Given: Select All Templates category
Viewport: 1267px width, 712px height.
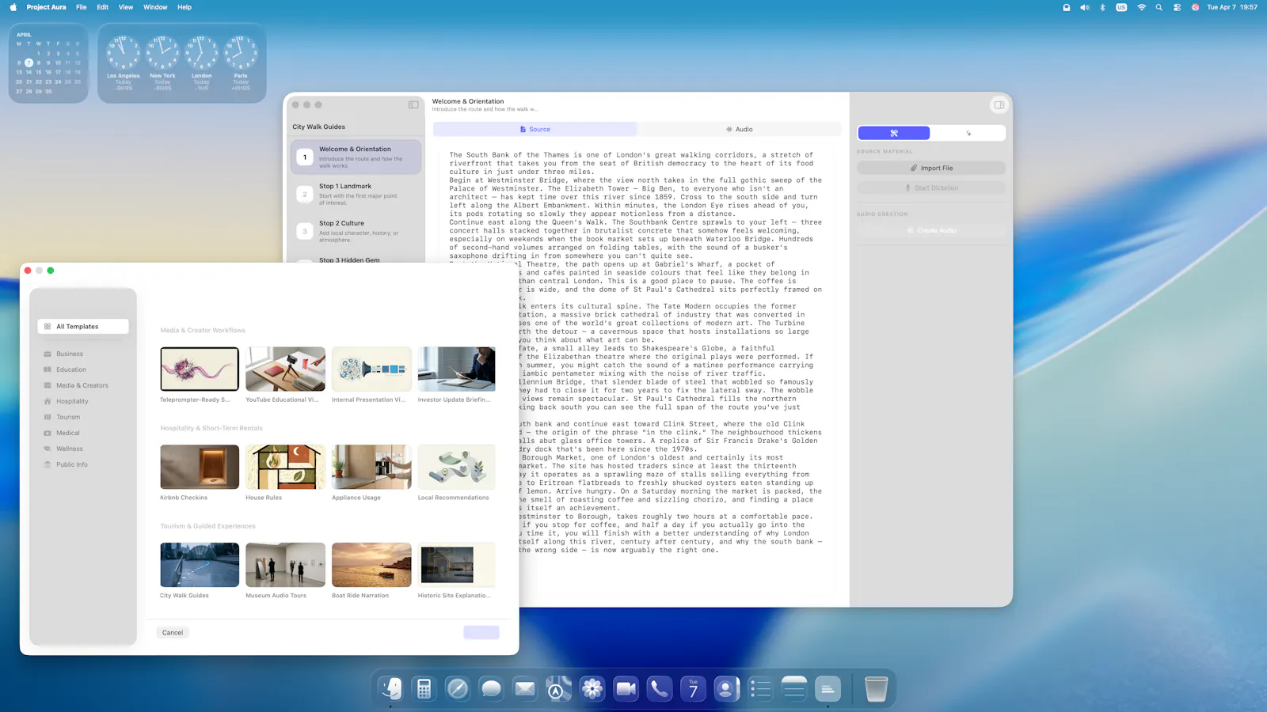Looking at the screenshot, I should click(x=83, y=326).
